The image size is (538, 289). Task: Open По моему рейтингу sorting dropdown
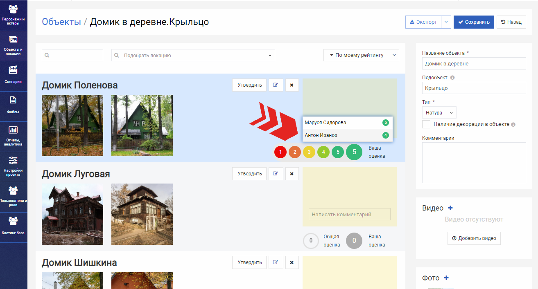point(361,55)
